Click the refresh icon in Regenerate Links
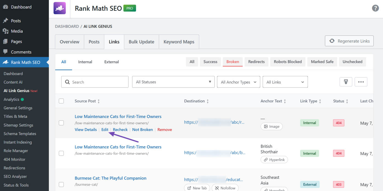 click(x=332, y=41)
